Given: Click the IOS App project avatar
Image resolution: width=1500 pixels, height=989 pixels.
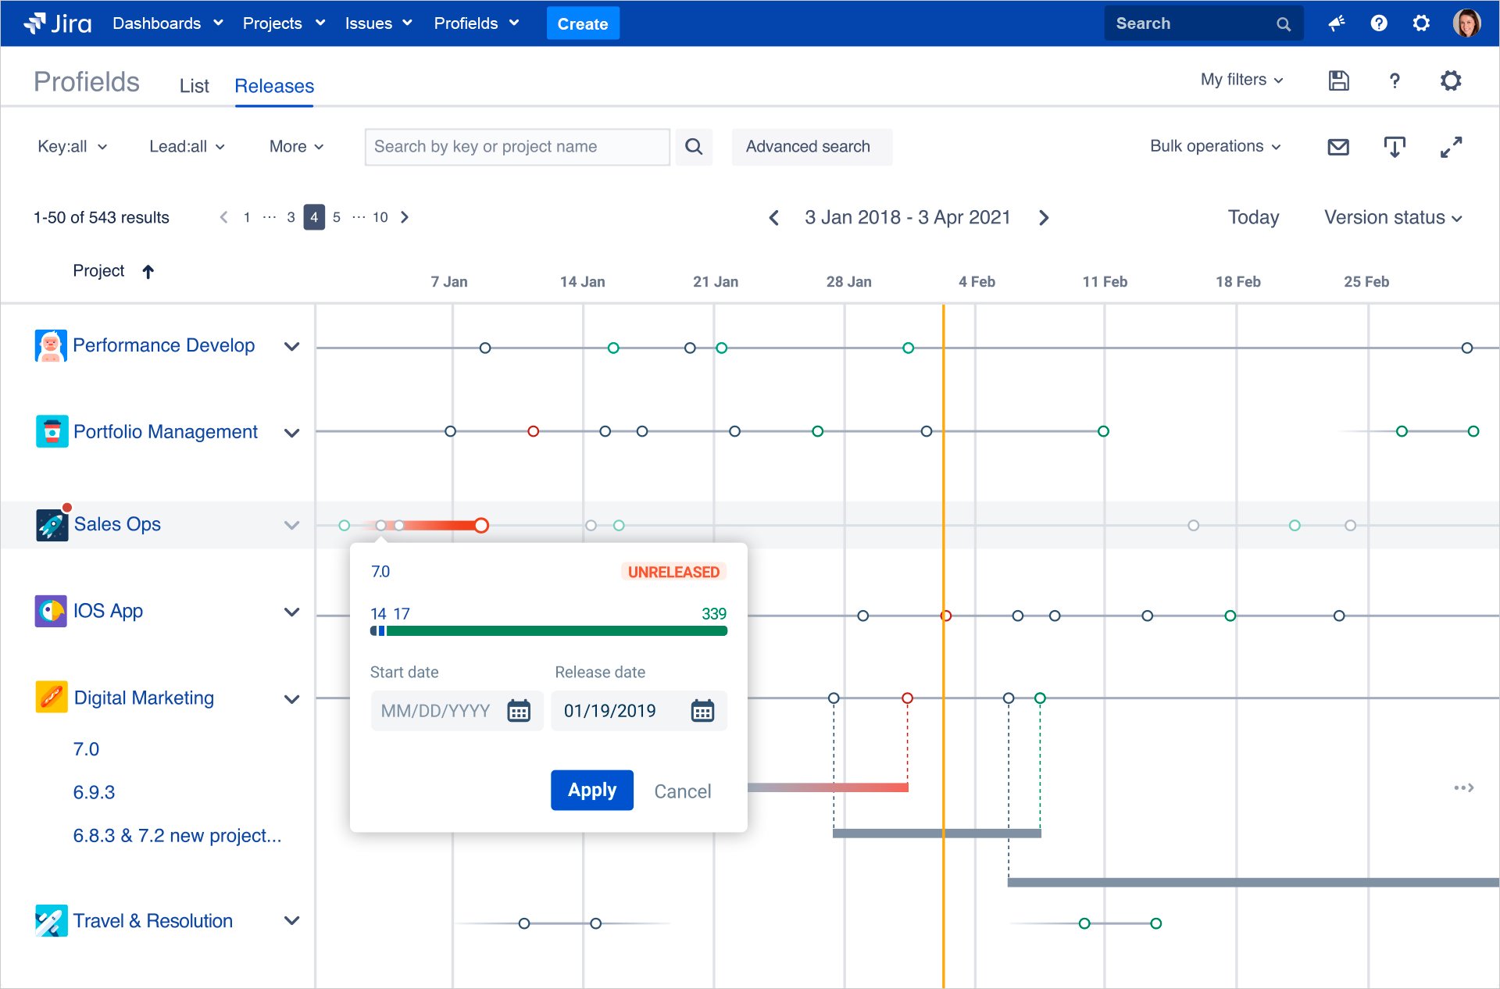Looking at the screenshot, I should pos(51,611).
